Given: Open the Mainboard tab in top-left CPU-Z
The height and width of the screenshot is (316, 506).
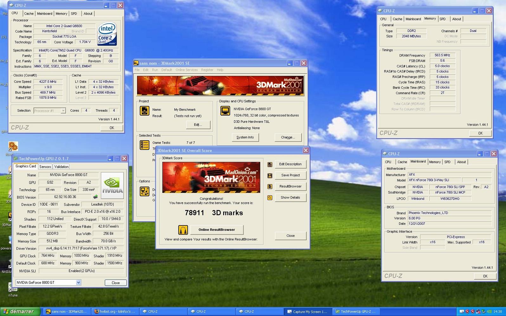Looking at the screenshot, I should [x=44, y=14].
